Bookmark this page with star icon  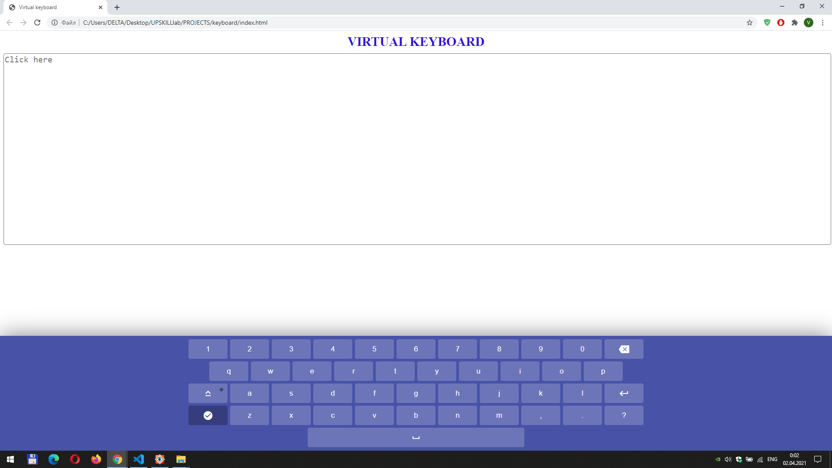pyautogui.click(x=750, y=23)
